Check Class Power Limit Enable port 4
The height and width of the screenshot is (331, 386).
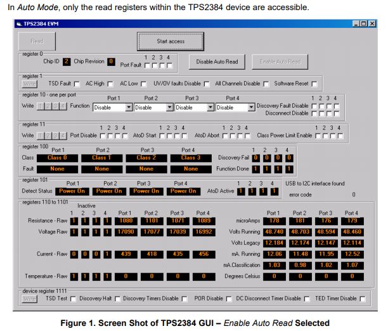pyautogui.click(x=340, y=136)
